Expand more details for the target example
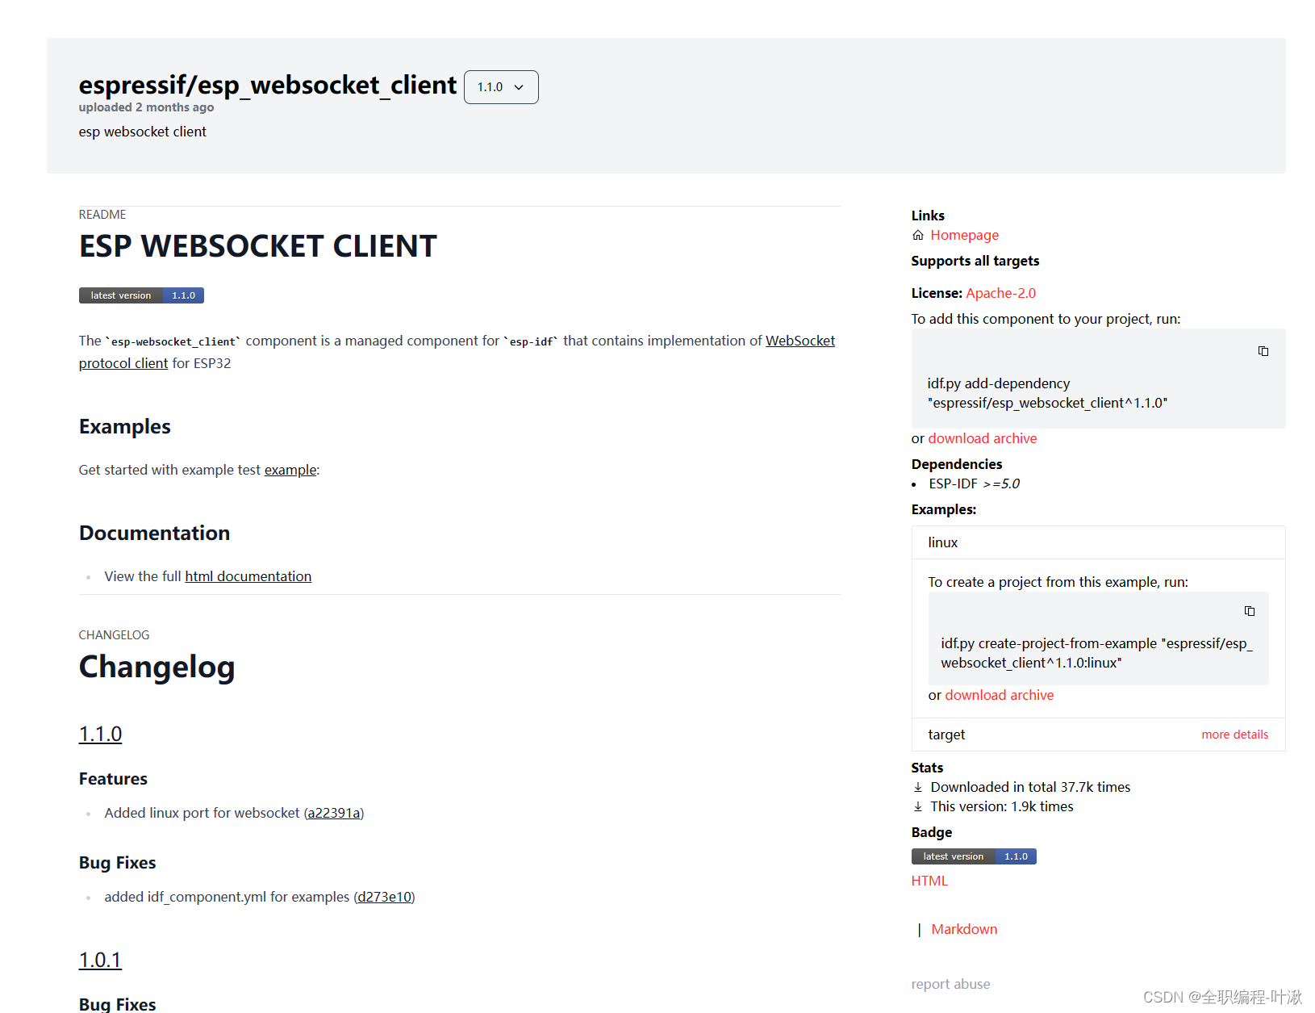Viewport: 1315px width, 1013px height. tap(1234, 735)
